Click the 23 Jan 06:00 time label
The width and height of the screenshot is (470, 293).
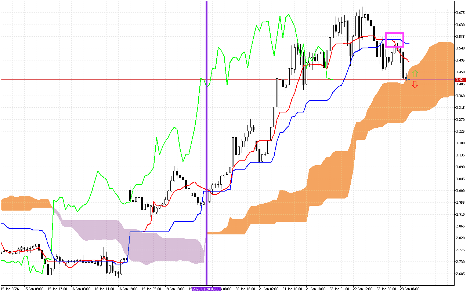click(410, 289)
